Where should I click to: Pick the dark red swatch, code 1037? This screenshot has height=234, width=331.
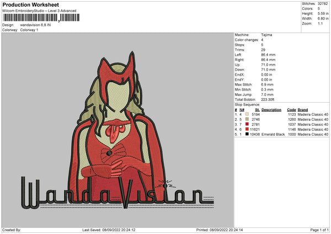pyautogui.click(x=248, y=124)
